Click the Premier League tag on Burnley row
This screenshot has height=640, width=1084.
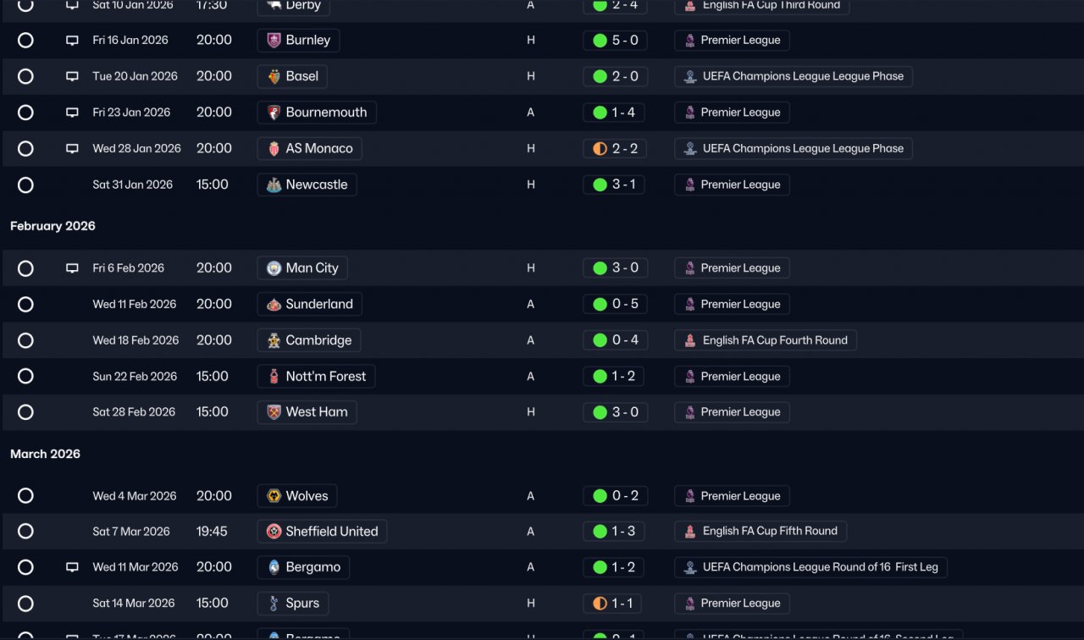coord(732,41)
